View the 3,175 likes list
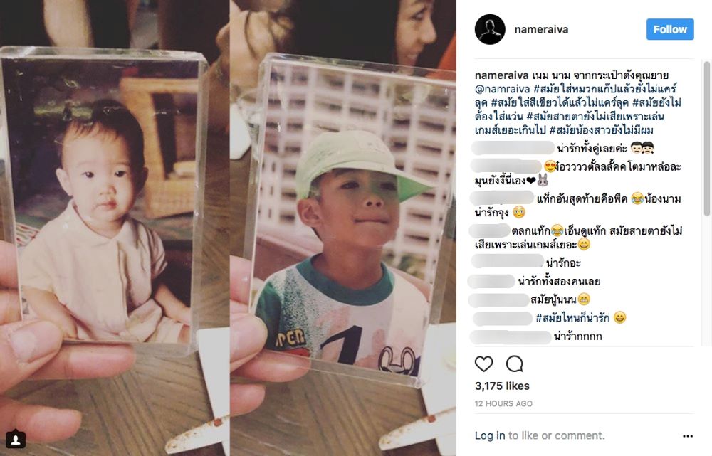712x456 pixels. 502,386
